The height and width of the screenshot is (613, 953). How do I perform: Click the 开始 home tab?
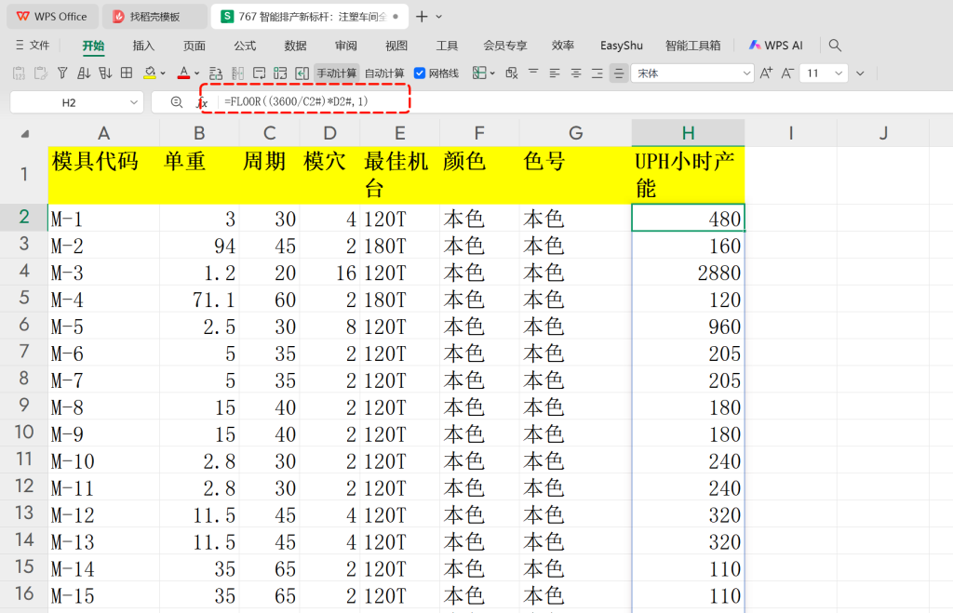(93, 47)
